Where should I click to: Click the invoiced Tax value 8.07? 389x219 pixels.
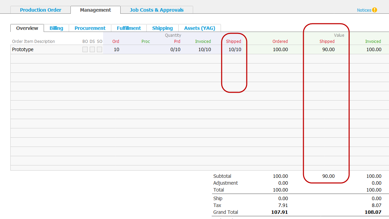tap(377, 205)
